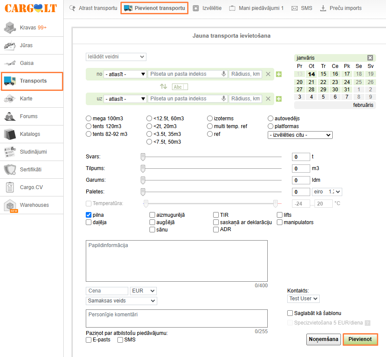Clear the 'no' row with its X icon
Screen dimensions: 386x357
pyautogui.click(x=268, y=74)
